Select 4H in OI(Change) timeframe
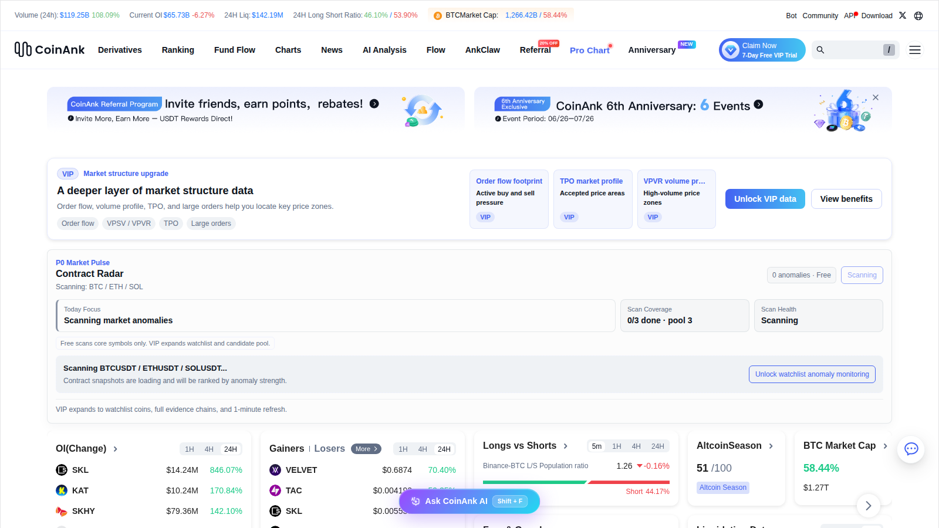The width and height of the screenshot is (939, 528). (x=209, y=449)
